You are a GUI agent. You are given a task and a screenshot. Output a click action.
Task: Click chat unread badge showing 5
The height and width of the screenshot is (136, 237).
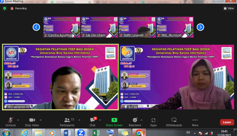pyautogui.click(x=95, y=118)
